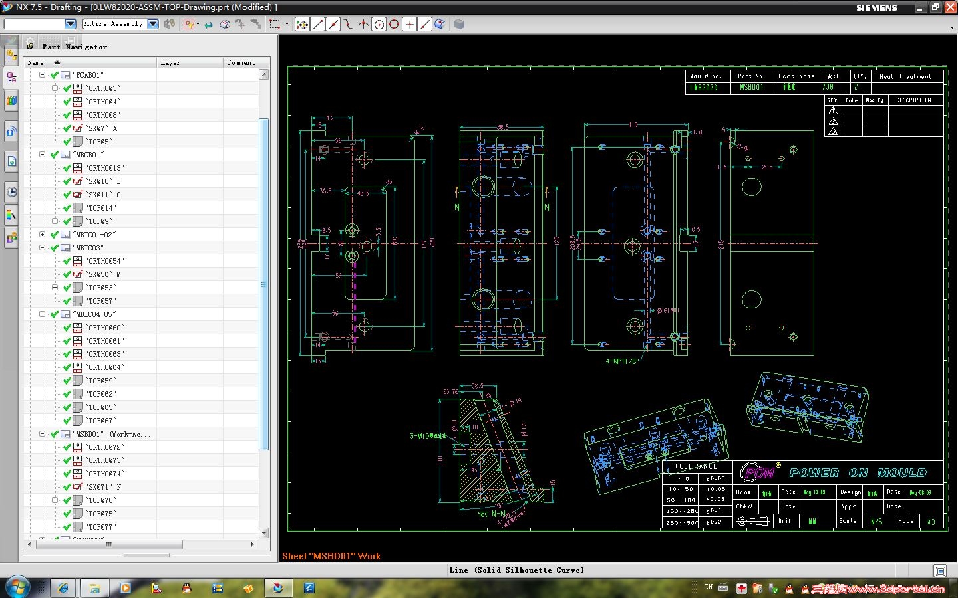Open the Part Navigator sidebar tab
The height and width of the screenshot is (598, 958).
click(x=11, y=78)
